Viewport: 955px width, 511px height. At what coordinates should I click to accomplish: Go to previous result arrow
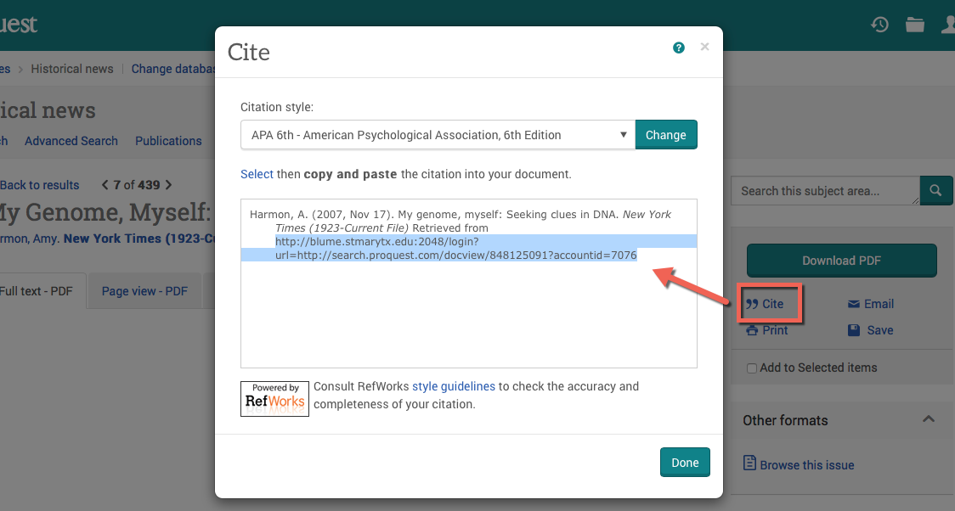[105, 185]
